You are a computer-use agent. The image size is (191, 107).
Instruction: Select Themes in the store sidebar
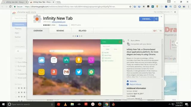coord(18,29)
